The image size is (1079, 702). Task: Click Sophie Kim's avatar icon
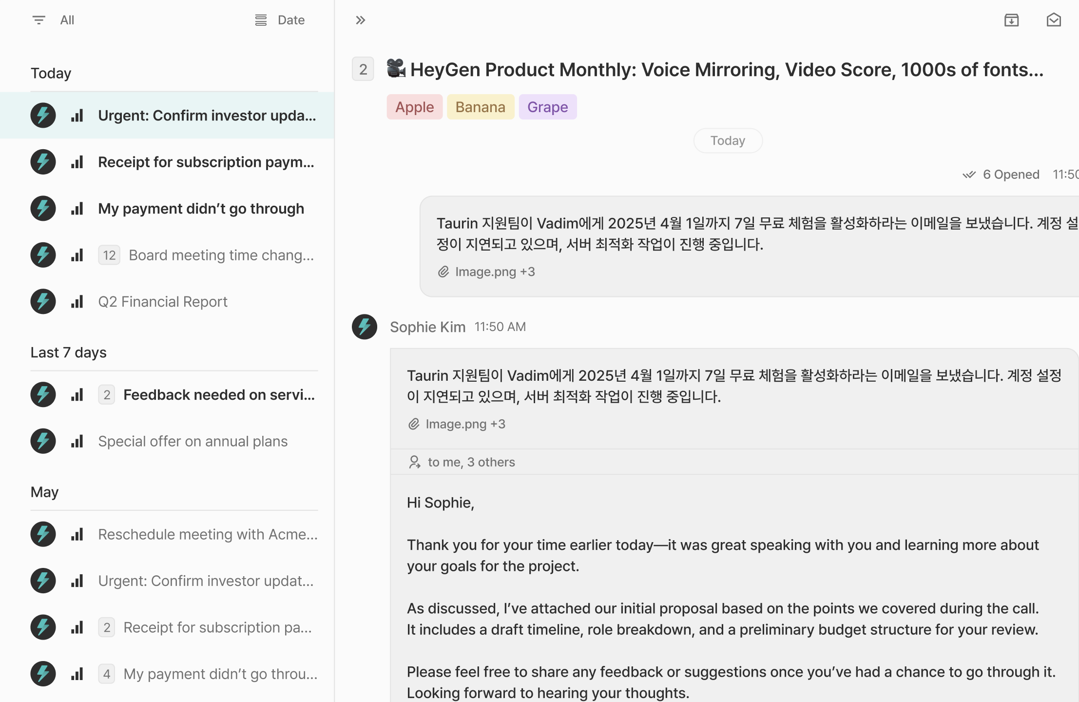pos(365,327)
